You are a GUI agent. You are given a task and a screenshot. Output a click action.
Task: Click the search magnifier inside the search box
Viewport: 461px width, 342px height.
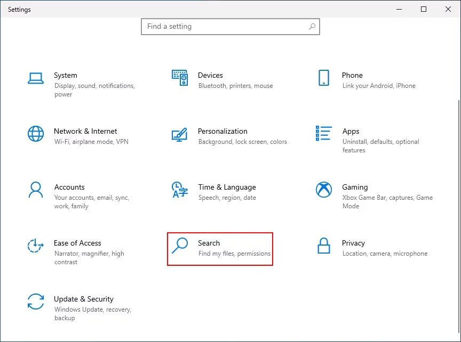(x=312, y=26)
